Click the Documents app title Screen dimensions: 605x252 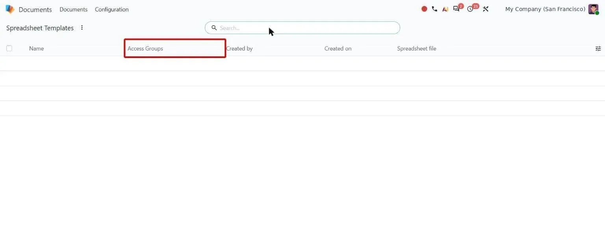(35, 9)
